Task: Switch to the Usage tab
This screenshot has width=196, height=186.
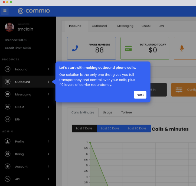Action: tap(107, 112)
